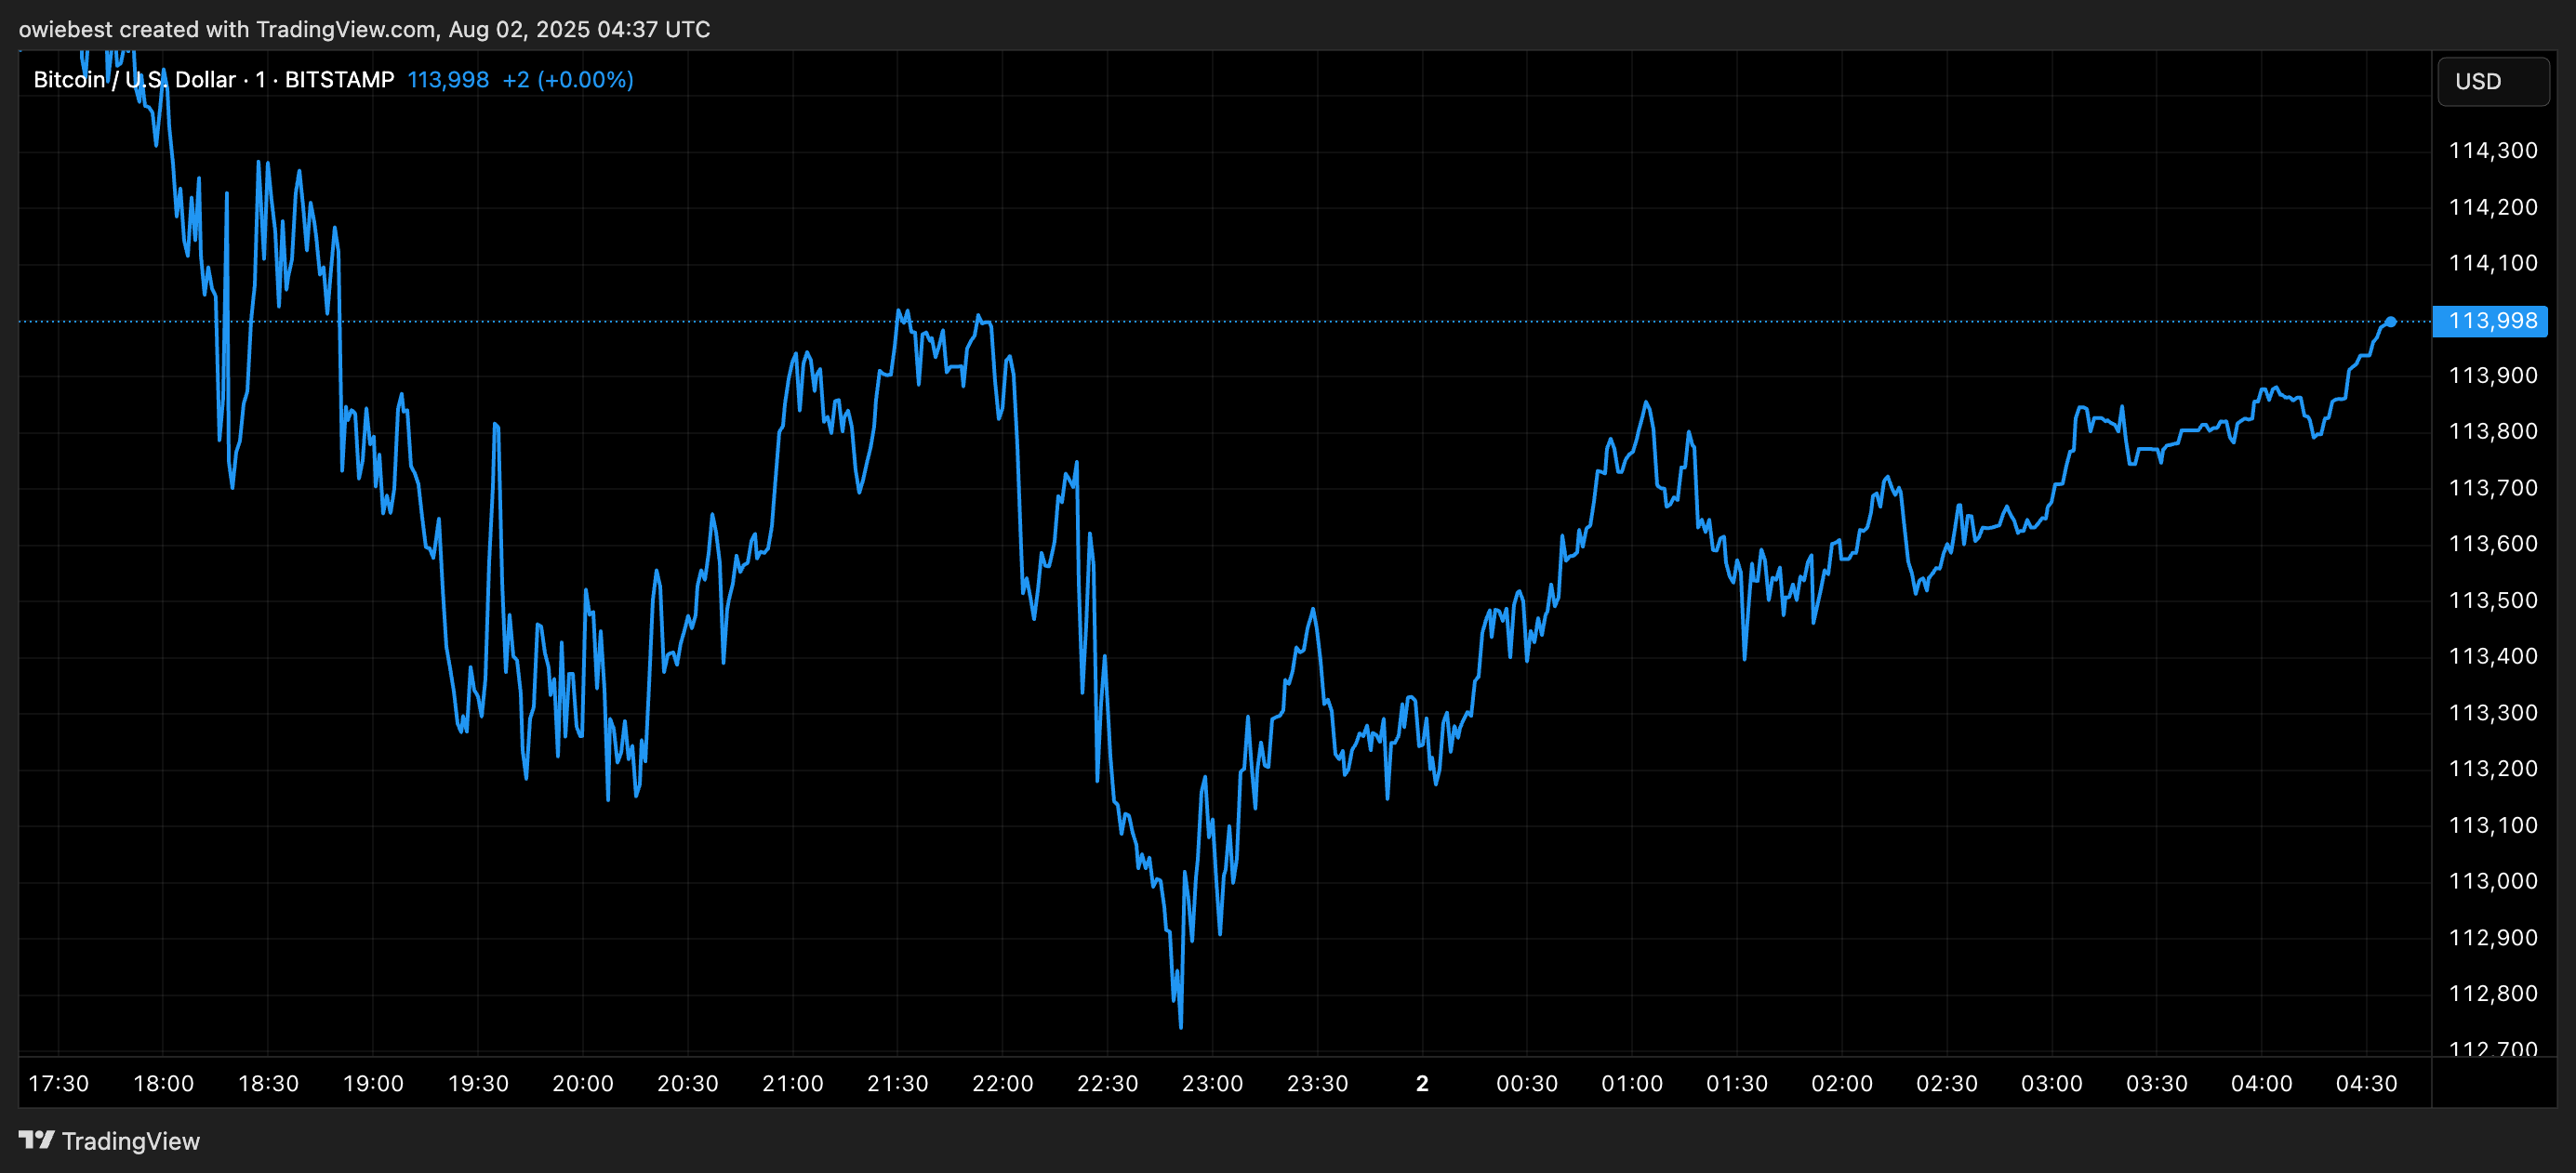Screen dimensions: 2576x1173
Task: Click the 20:30 time axis label
Action: 688,1084
